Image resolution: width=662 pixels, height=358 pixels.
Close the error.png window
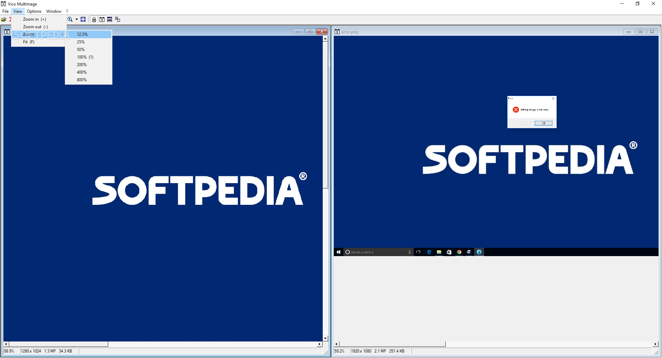pyautogui.click(x=652, y=32)
